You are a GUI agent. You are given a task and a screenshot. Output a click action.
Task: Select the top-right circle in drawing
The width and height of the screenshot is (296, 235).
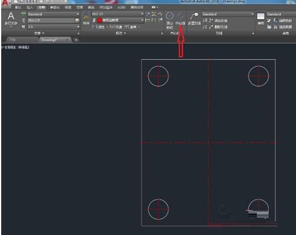tap(259, 76)
